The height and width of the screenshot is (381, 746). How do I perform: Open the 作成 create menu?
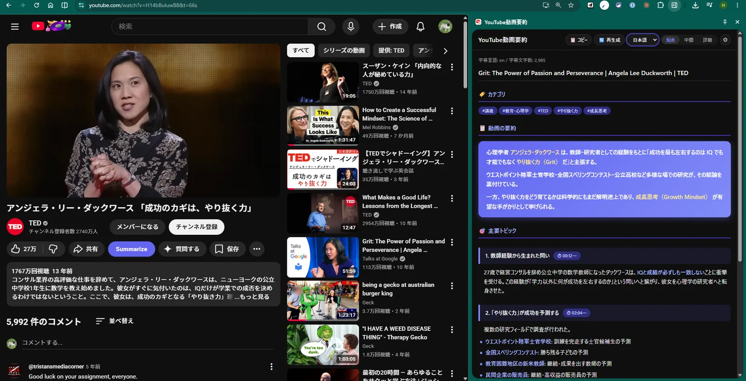pos(390,27)
